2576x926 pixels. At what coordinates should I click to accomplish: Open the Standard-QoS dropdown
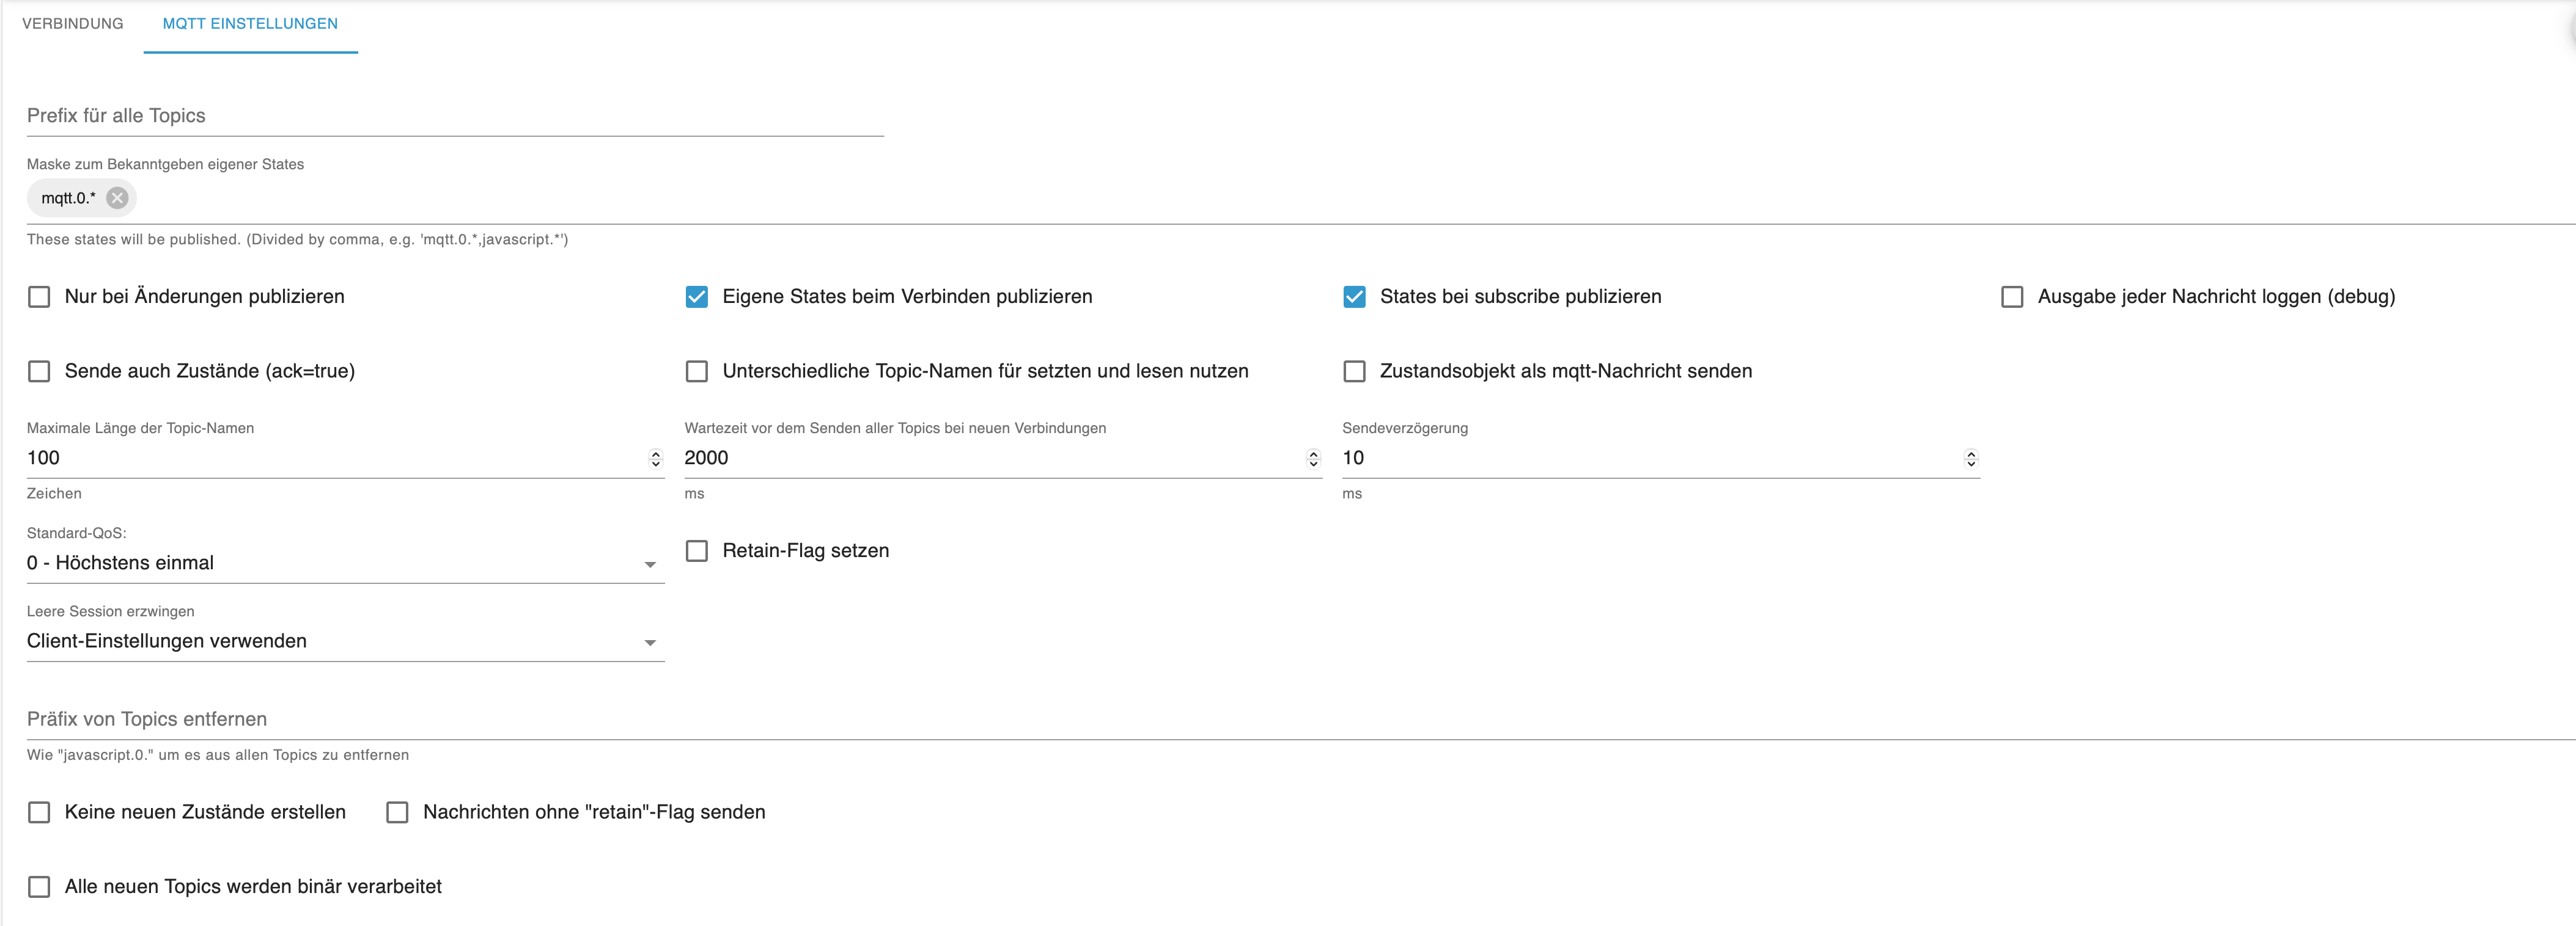(x=344, y=563)
